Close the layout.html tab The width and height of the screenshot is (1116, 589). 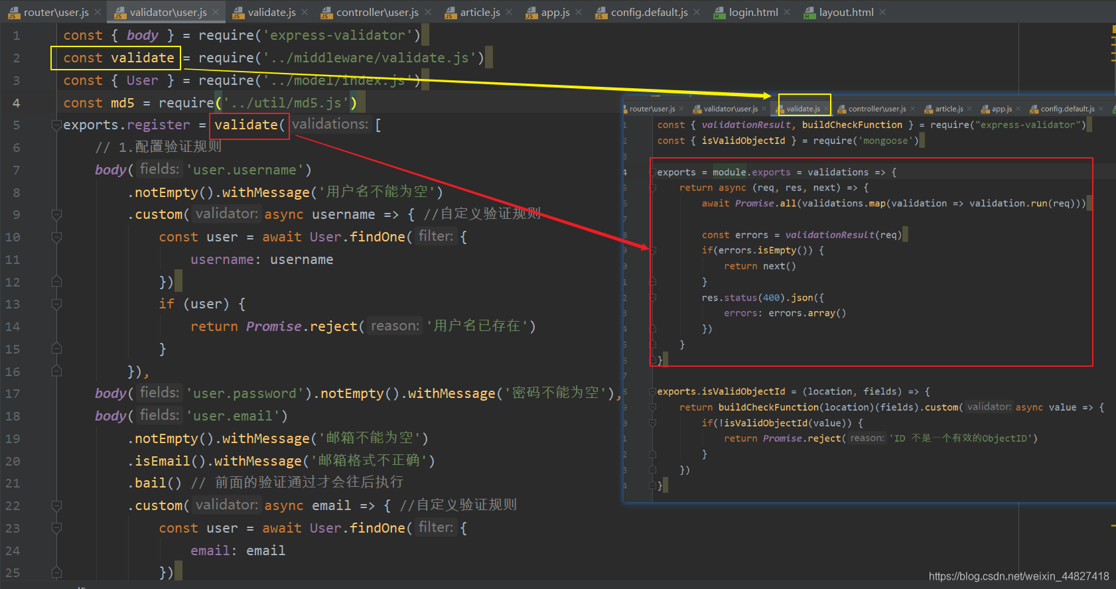tap(882, 12)
